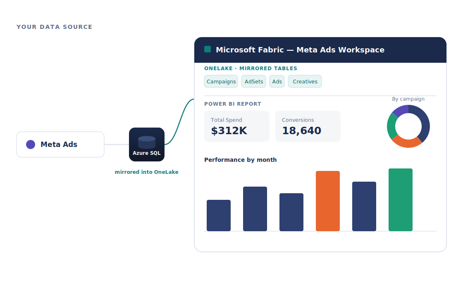463x289 pixels.
Task: Click the green bar in monthly chart
Action: pyautogui.click(x=401, y=200)
